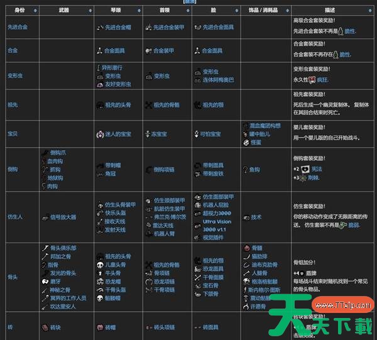Click the icon beside 仿生面部装甲
This screenshot has height=340, width=377.
198,197
